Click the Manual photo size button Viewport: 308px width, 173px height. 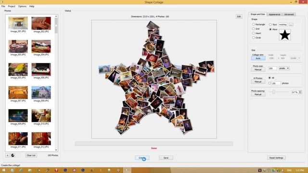[258, 69]
